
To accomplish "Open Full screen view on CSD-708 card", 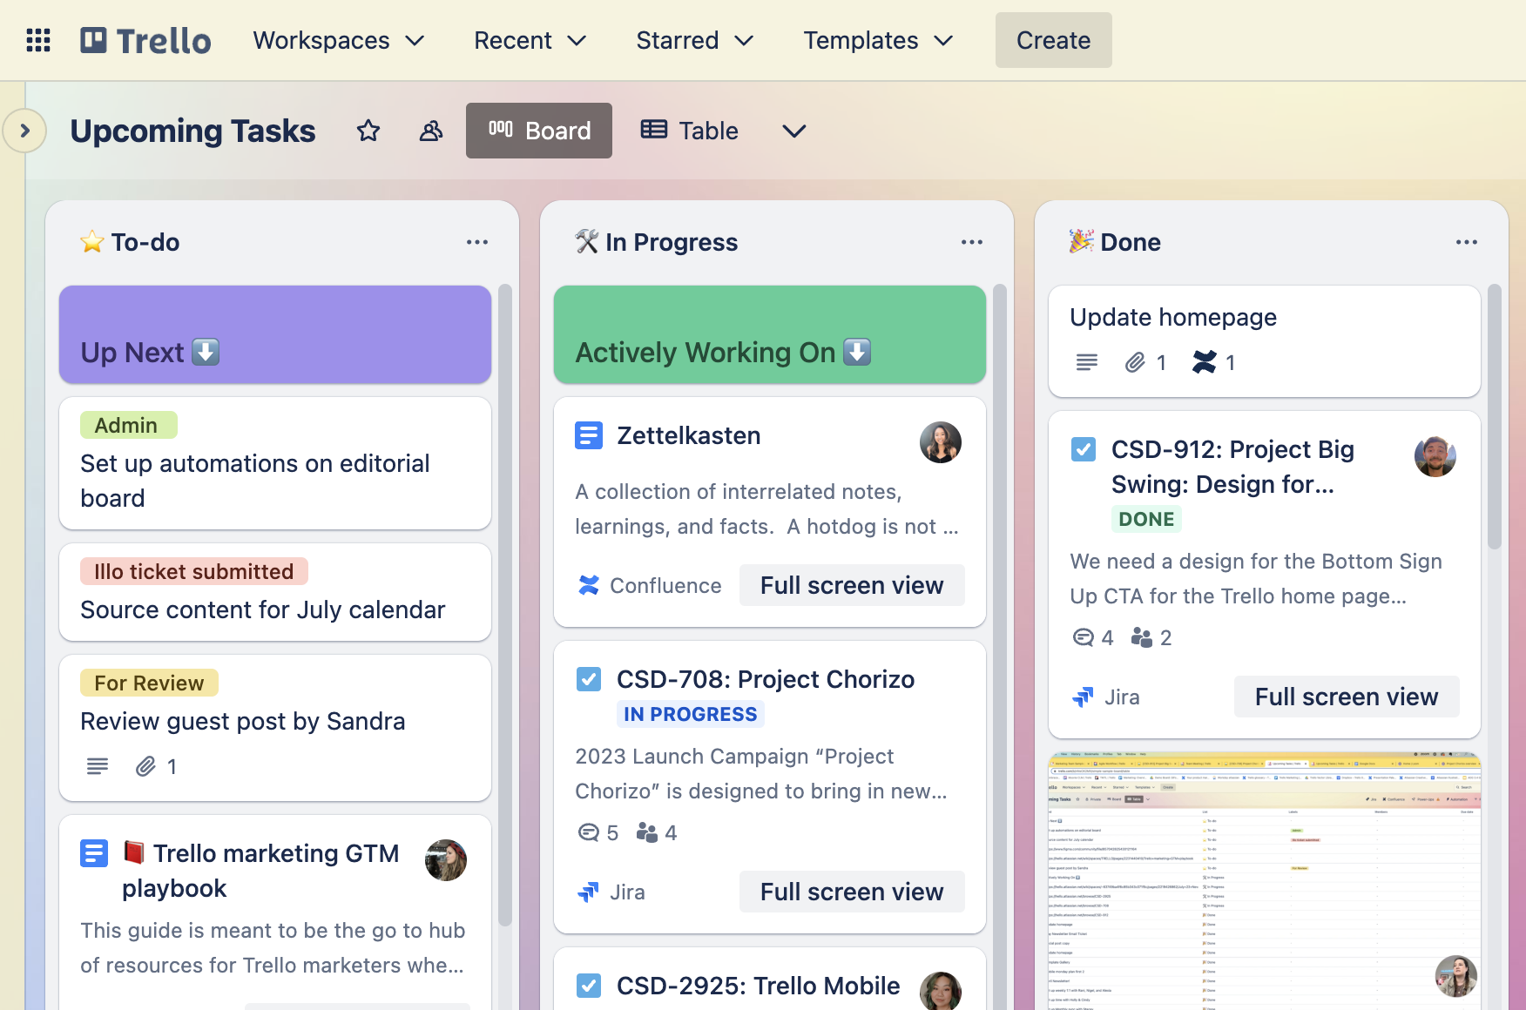I will tap(852, 892).
